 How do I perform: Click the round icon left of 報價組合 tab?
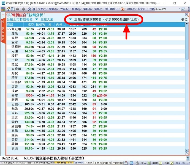pos(8,15)
